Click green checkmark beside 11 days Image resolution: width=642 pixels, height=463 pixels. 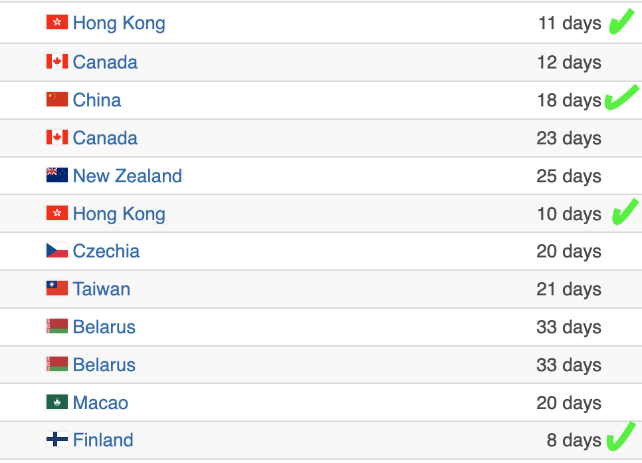coord(622,21)
